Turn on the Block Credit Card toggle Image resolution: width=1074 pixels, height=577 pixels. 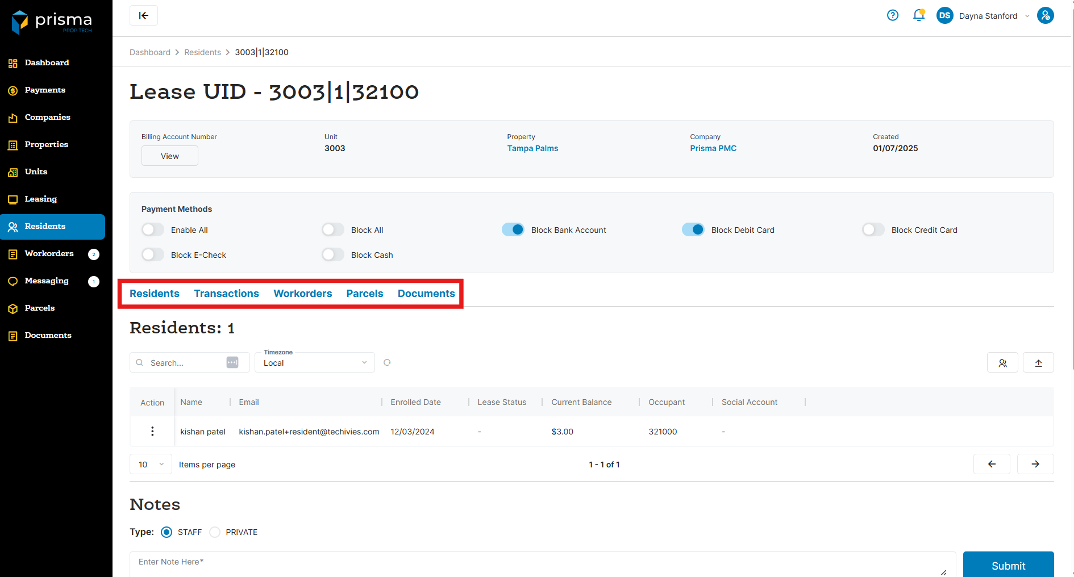[x=873, y=229]
